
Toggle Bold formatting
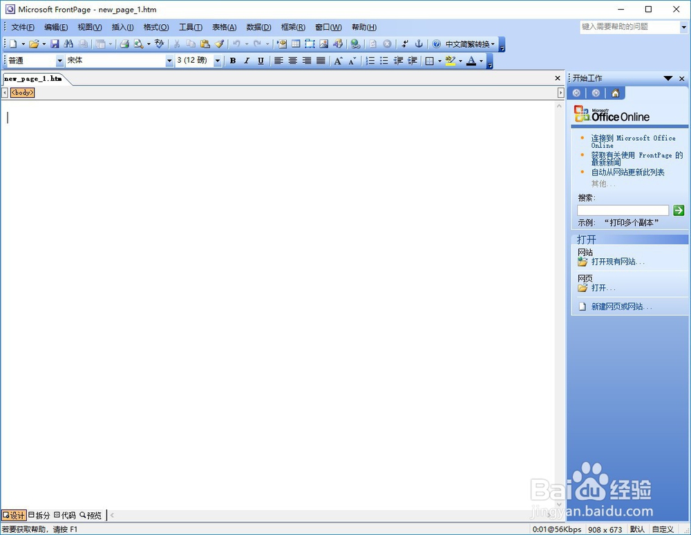click(233, 61)
